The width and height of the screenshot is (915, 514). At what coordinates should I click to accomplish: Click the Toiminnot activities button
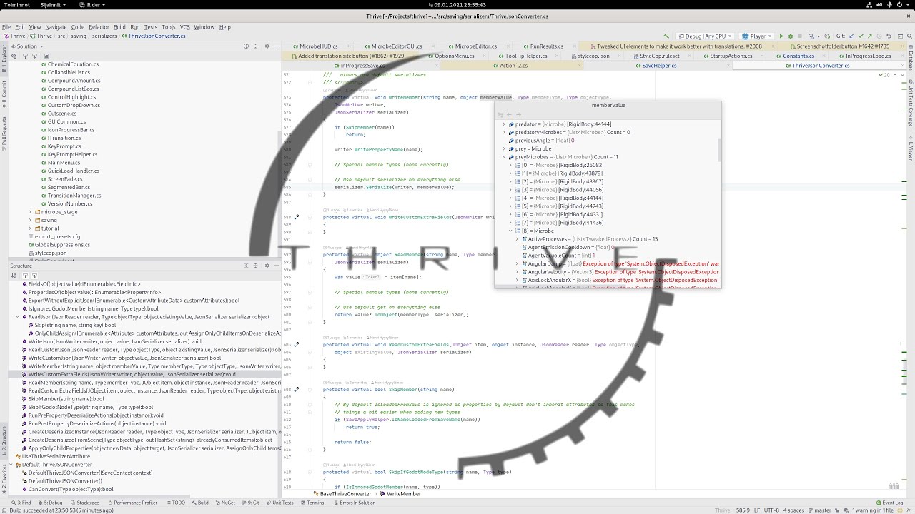18,4
